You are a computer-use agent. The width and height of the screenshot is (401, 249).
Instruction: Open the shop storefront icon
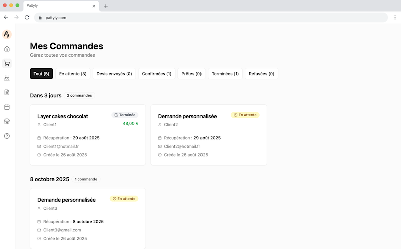pyautogui.click(x=7, y=121)
